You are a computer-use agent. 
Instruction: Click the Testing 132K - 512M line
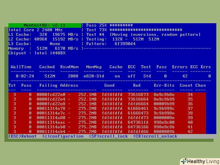tap(123, 39)
